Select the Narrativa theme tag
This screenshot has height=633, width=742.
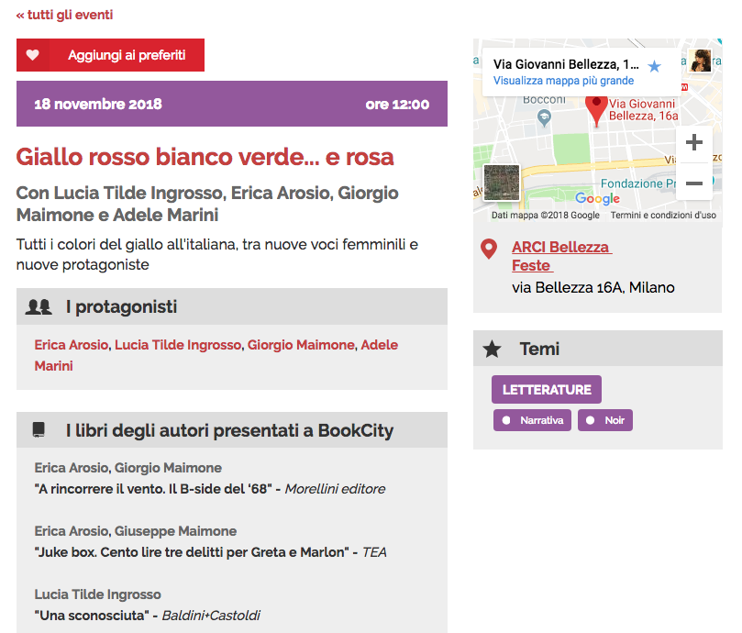[532, 420]
